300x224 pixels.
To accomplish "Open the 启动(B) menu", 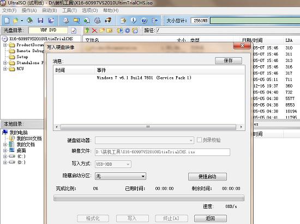I will click(49, 10).
